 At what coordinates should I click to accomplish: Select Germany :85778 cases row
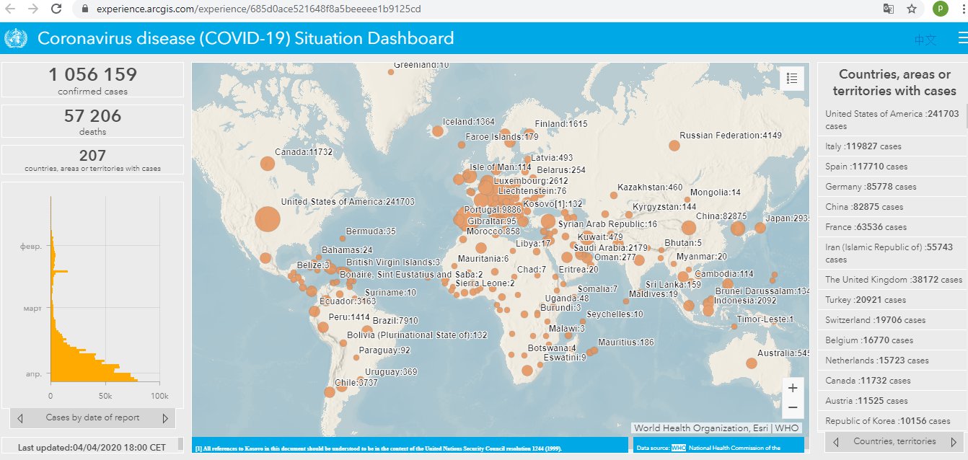click(893, 187)
